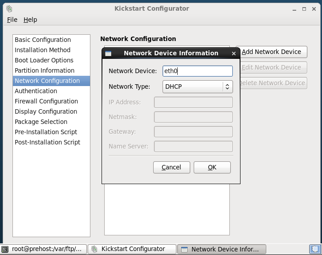Image resolution: width=322 pixels, height=255 pixels.
Task: Select Installation Method section
Action: click(51, 50)
